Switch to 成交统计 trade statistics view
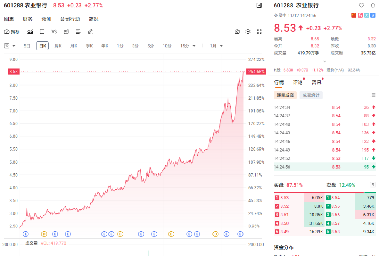Image resolution: width=379 pixels, height=256 pixels. (x=311, y=95)
